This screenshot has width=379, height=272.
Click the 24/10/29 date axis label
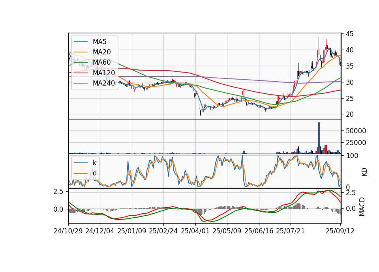tap(68, 231)
